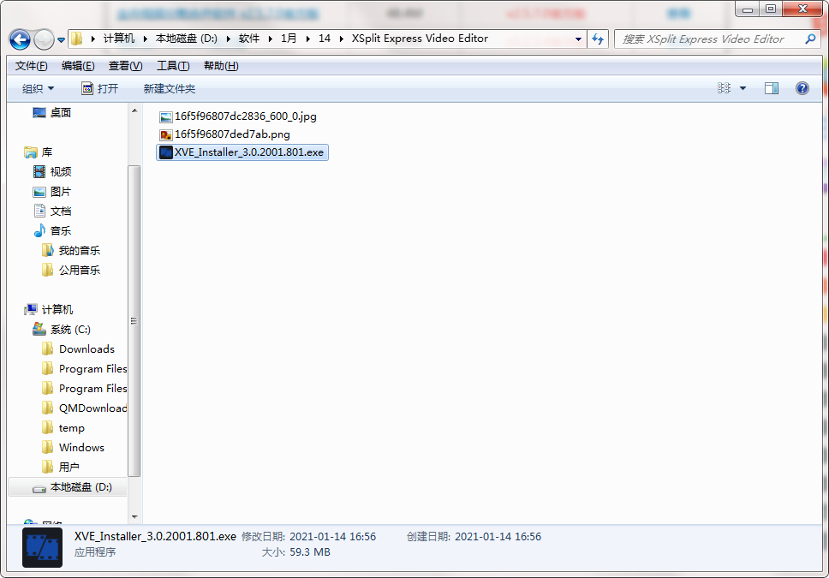Screen dimensions: 829x578
Task: Select file 16f5f96807dc2836_600_0.jpg
Action: [245, 116]
